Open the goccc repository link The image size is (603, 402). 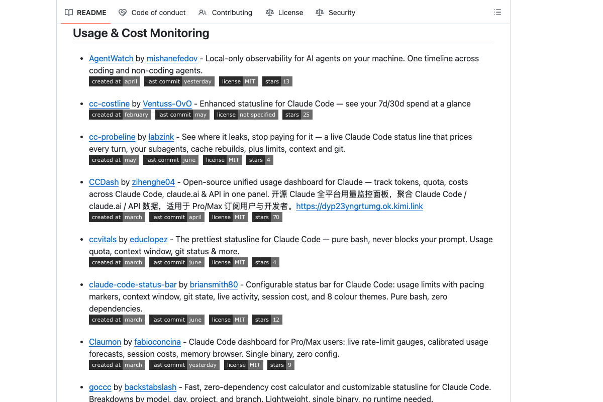pyautogui.click(x=100, y=387)
